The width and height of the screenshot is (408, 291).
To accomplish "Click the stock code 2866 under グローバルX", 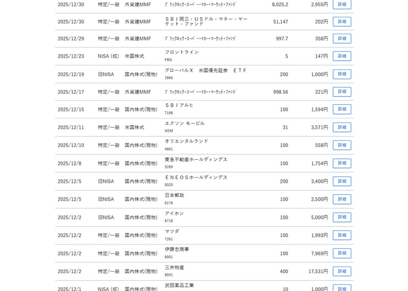I will [x=169, y=78].
